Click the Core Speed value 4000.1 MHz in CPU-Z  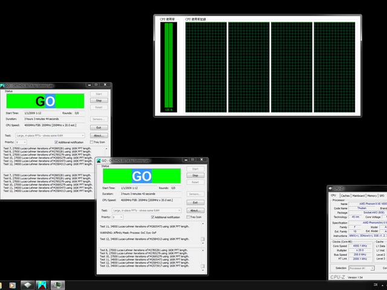360,246
